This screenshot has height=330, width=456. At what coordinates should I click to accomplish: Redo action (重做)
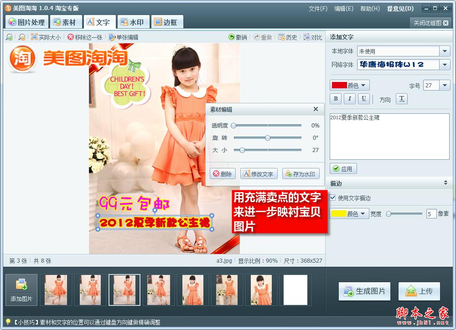263,37
